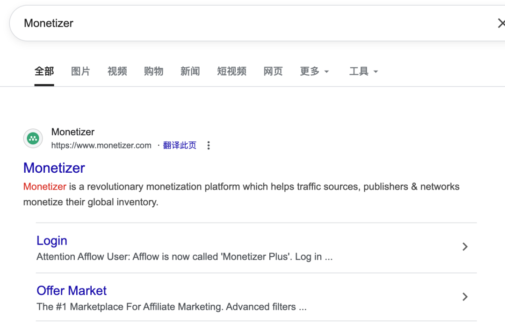The image size is (505, 323).
Task: Clear the search box with the X icon
Action: coord(500,23)
